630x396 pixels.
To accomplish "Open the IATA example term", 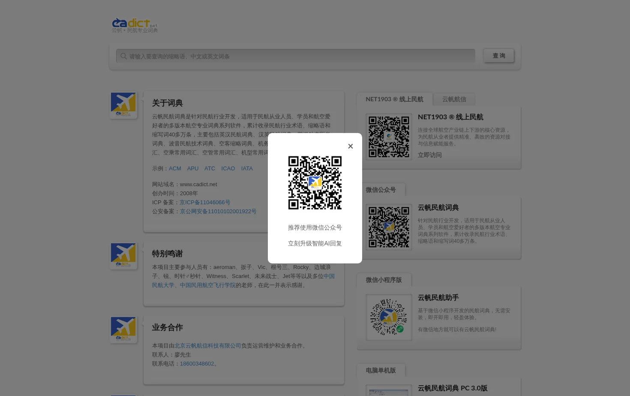I will [247, 169].
